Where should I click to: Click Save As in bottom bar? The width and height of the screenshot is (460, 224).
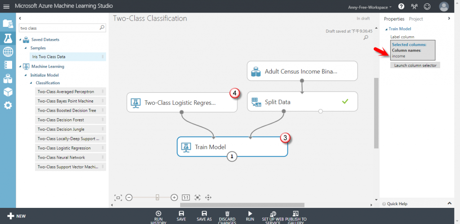(204, 216)
